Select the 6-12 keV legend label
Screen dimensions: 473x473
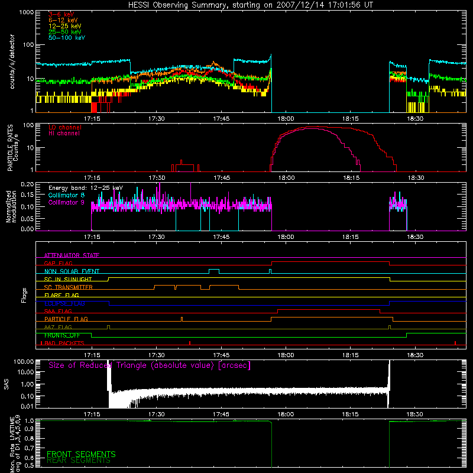click(x=63, y=20)
